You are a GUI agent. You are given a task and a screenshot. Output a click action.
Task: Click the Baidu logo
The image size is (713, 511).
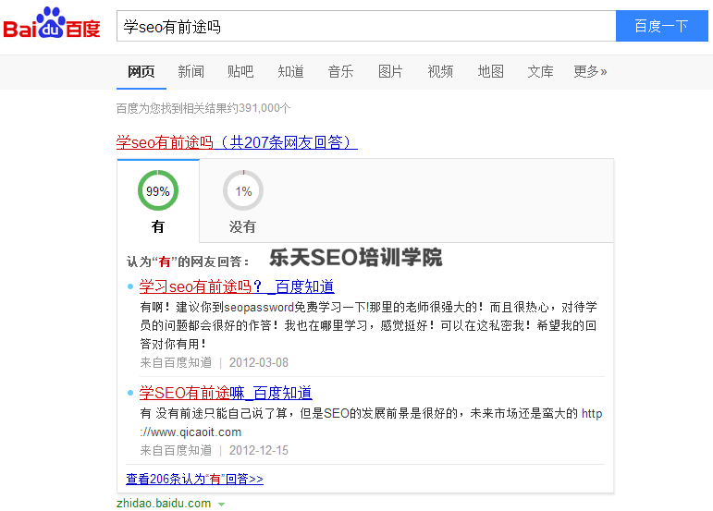[52, 23]
